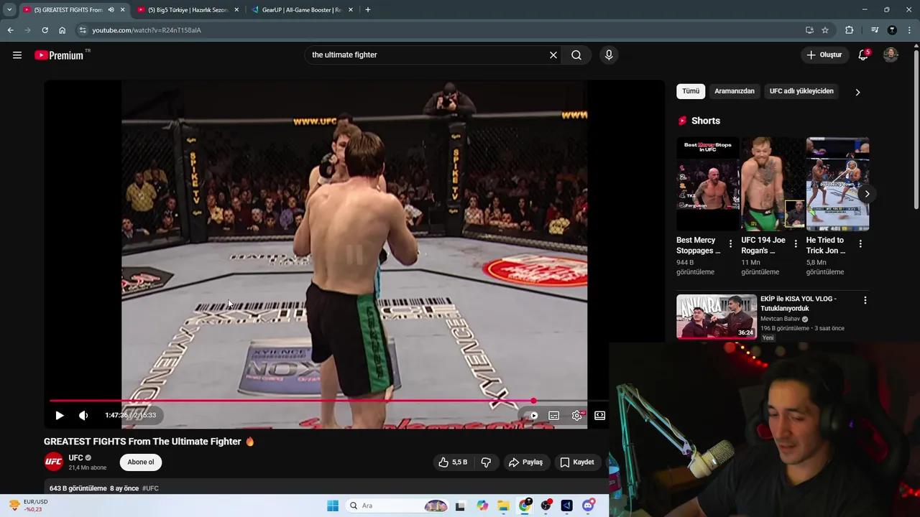This screenshot has height=517, width=920.
Task: Open UFC channel avatar
Action: [54, 462]
